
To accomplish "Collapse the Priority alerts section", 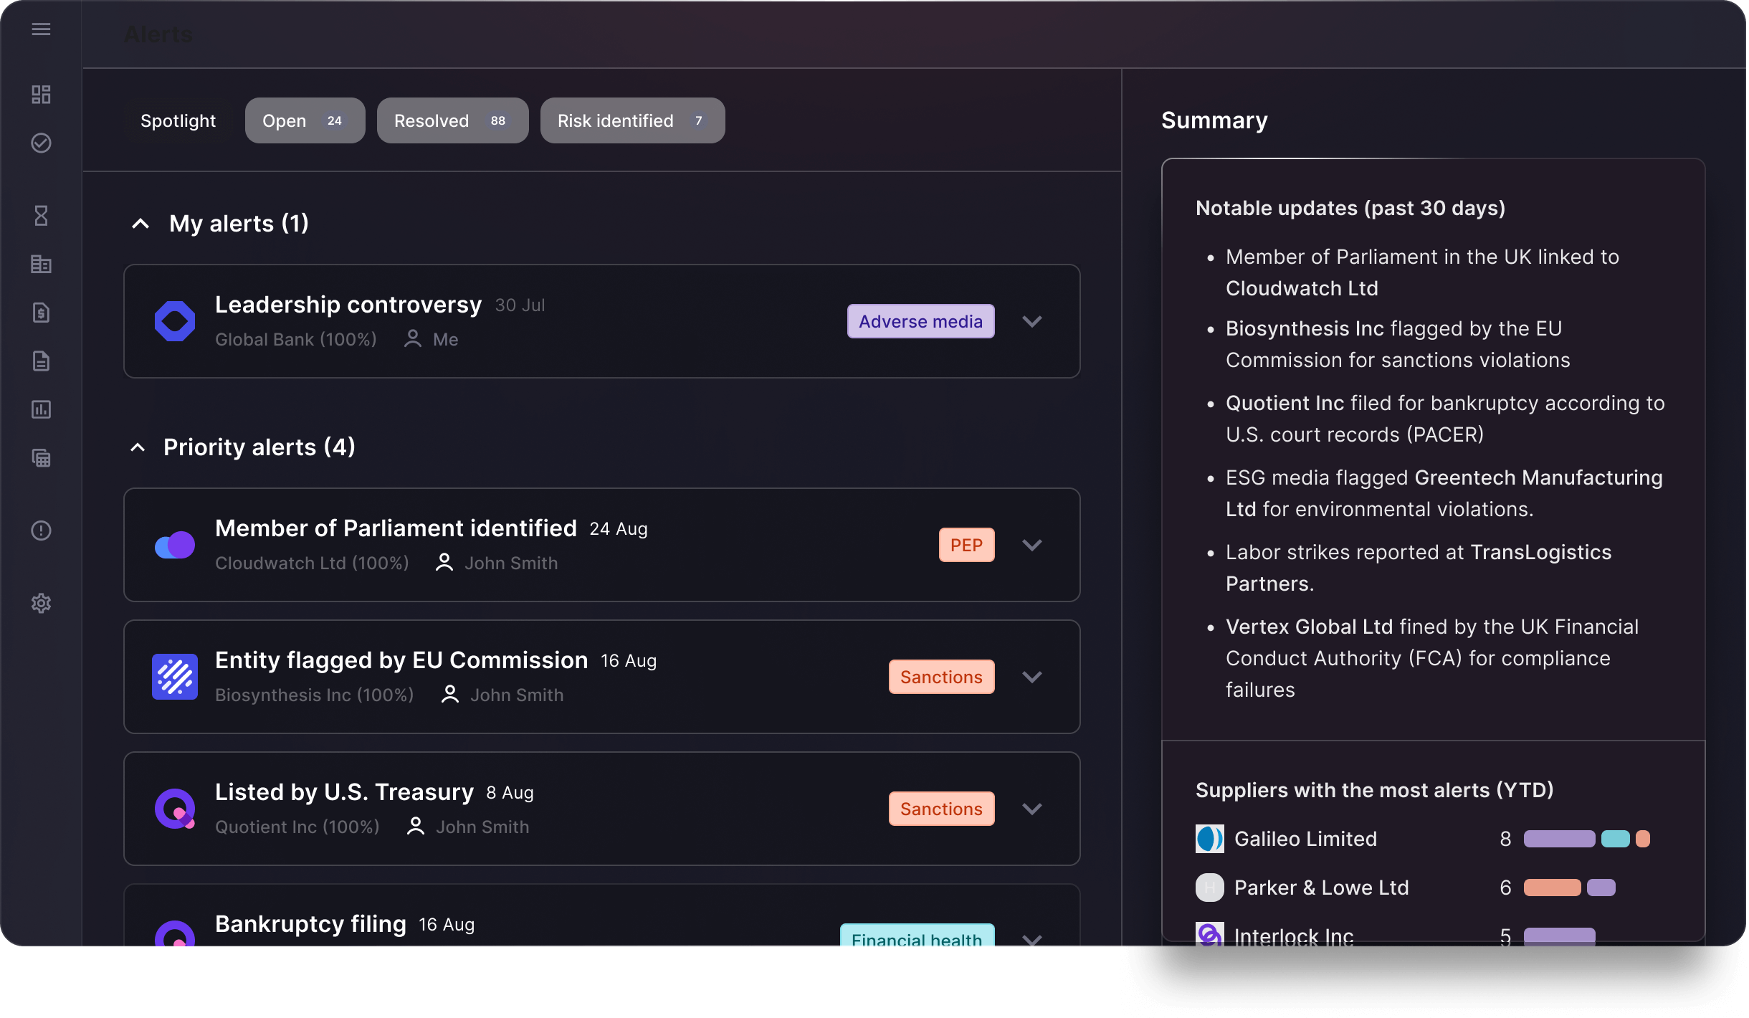I will [x=138, y=447].
